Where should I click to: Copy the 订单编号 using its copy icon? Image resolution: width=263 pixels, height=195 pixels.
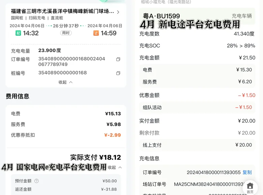(x=118, y=59)
